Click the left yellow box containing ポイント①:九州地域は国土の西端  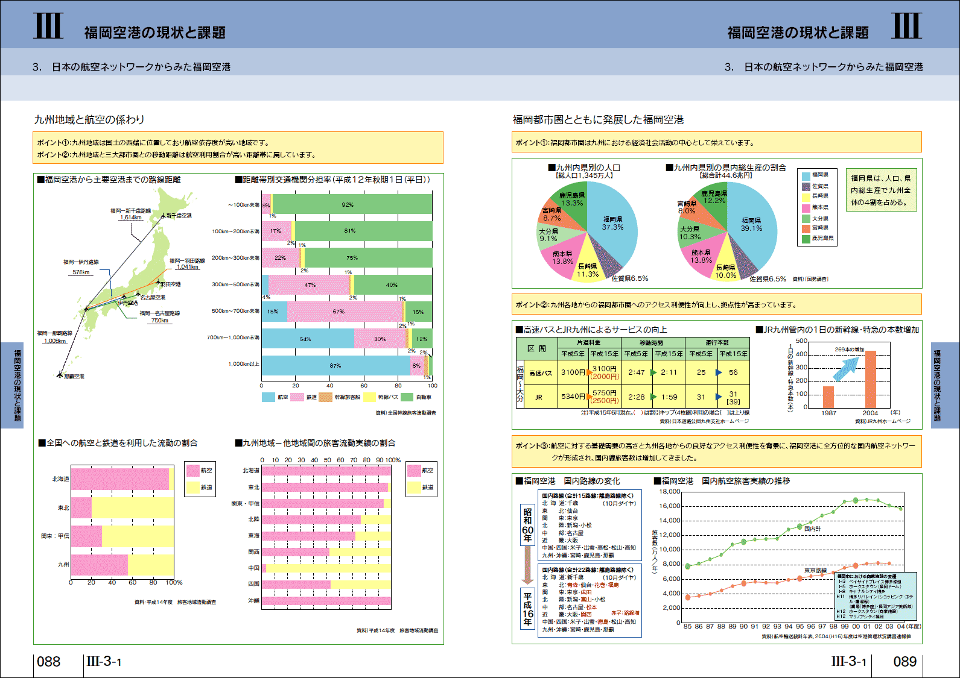click(238, 148)
